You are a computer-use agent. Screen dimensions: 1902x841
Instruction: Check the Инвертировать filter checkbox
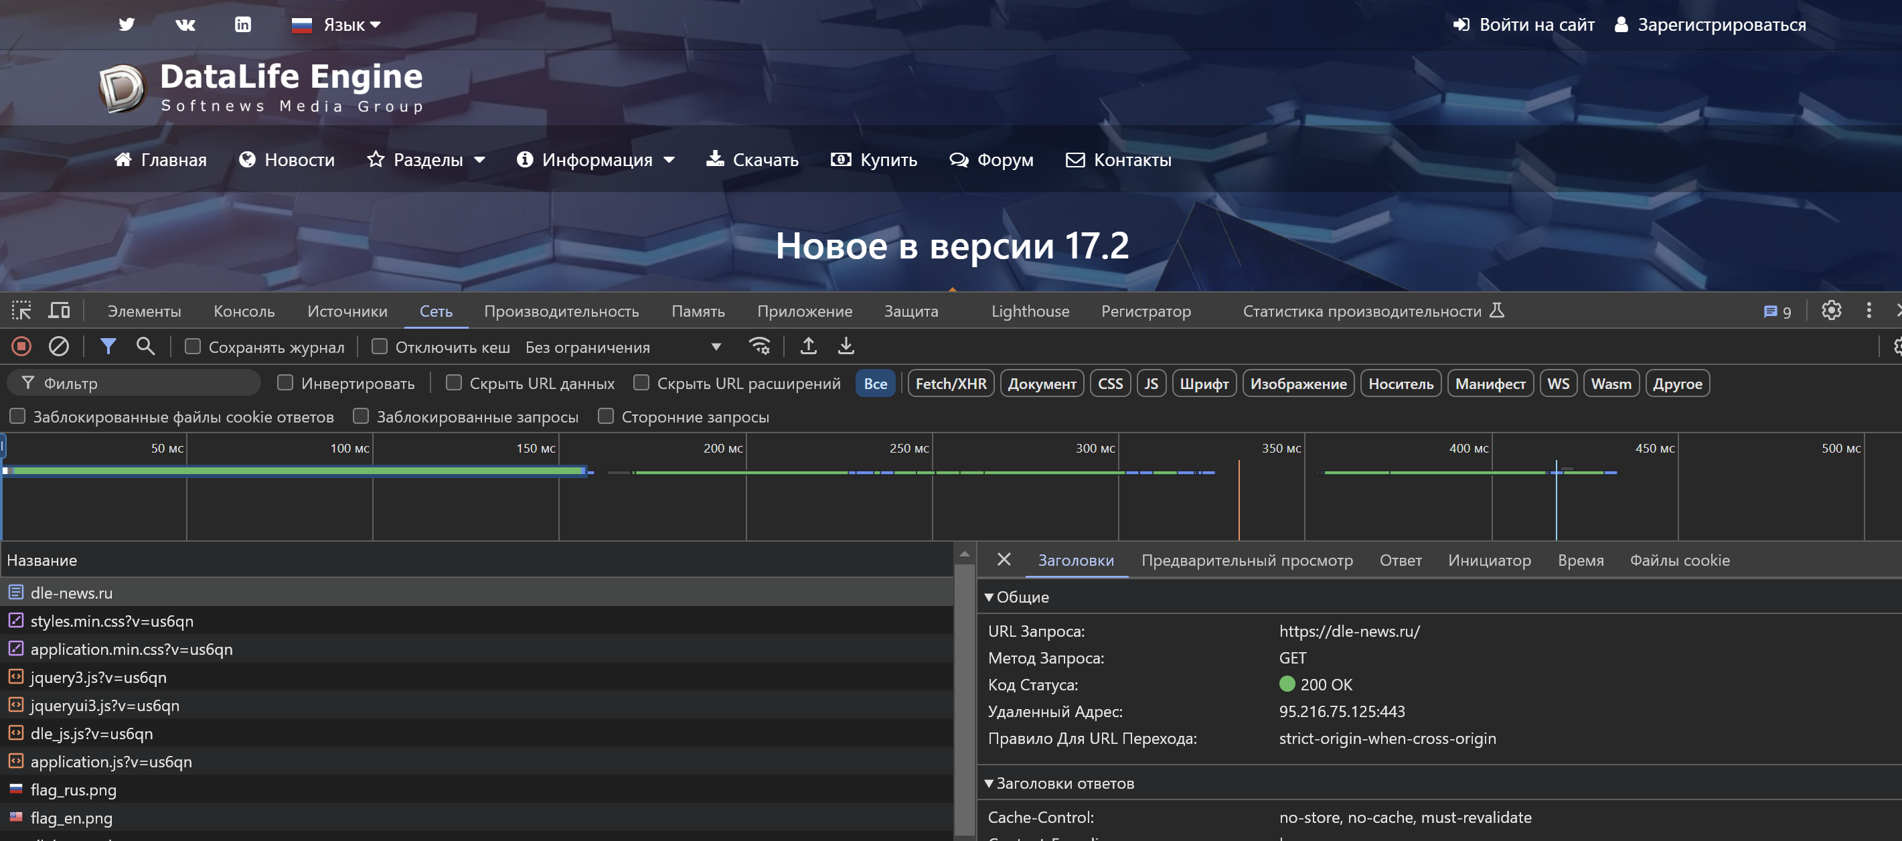point(285,382)
